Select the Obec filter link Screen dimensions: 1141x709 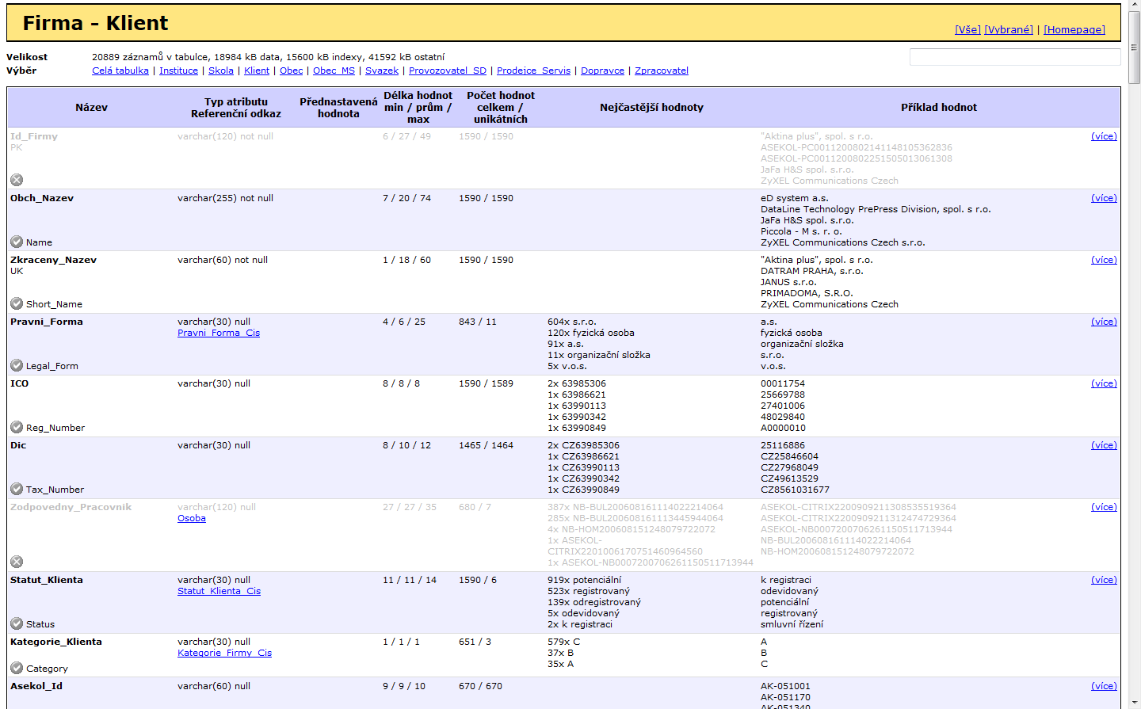pos(291,71)
